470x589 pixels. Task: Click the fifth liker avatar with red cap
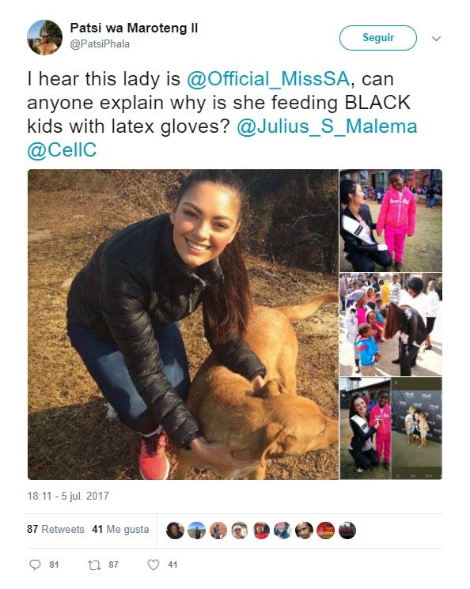coord(261,530)
